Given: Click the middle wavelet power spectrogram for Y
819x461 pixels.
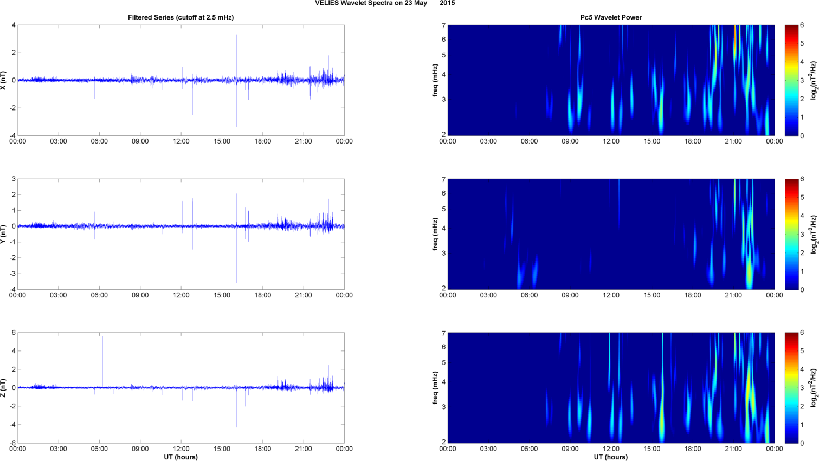Looking at the screenshot, I should (x=611, y=234).
